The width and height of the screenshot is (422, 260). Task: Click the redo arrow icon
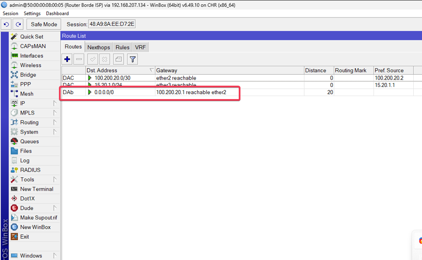click(x=18, y=24)
